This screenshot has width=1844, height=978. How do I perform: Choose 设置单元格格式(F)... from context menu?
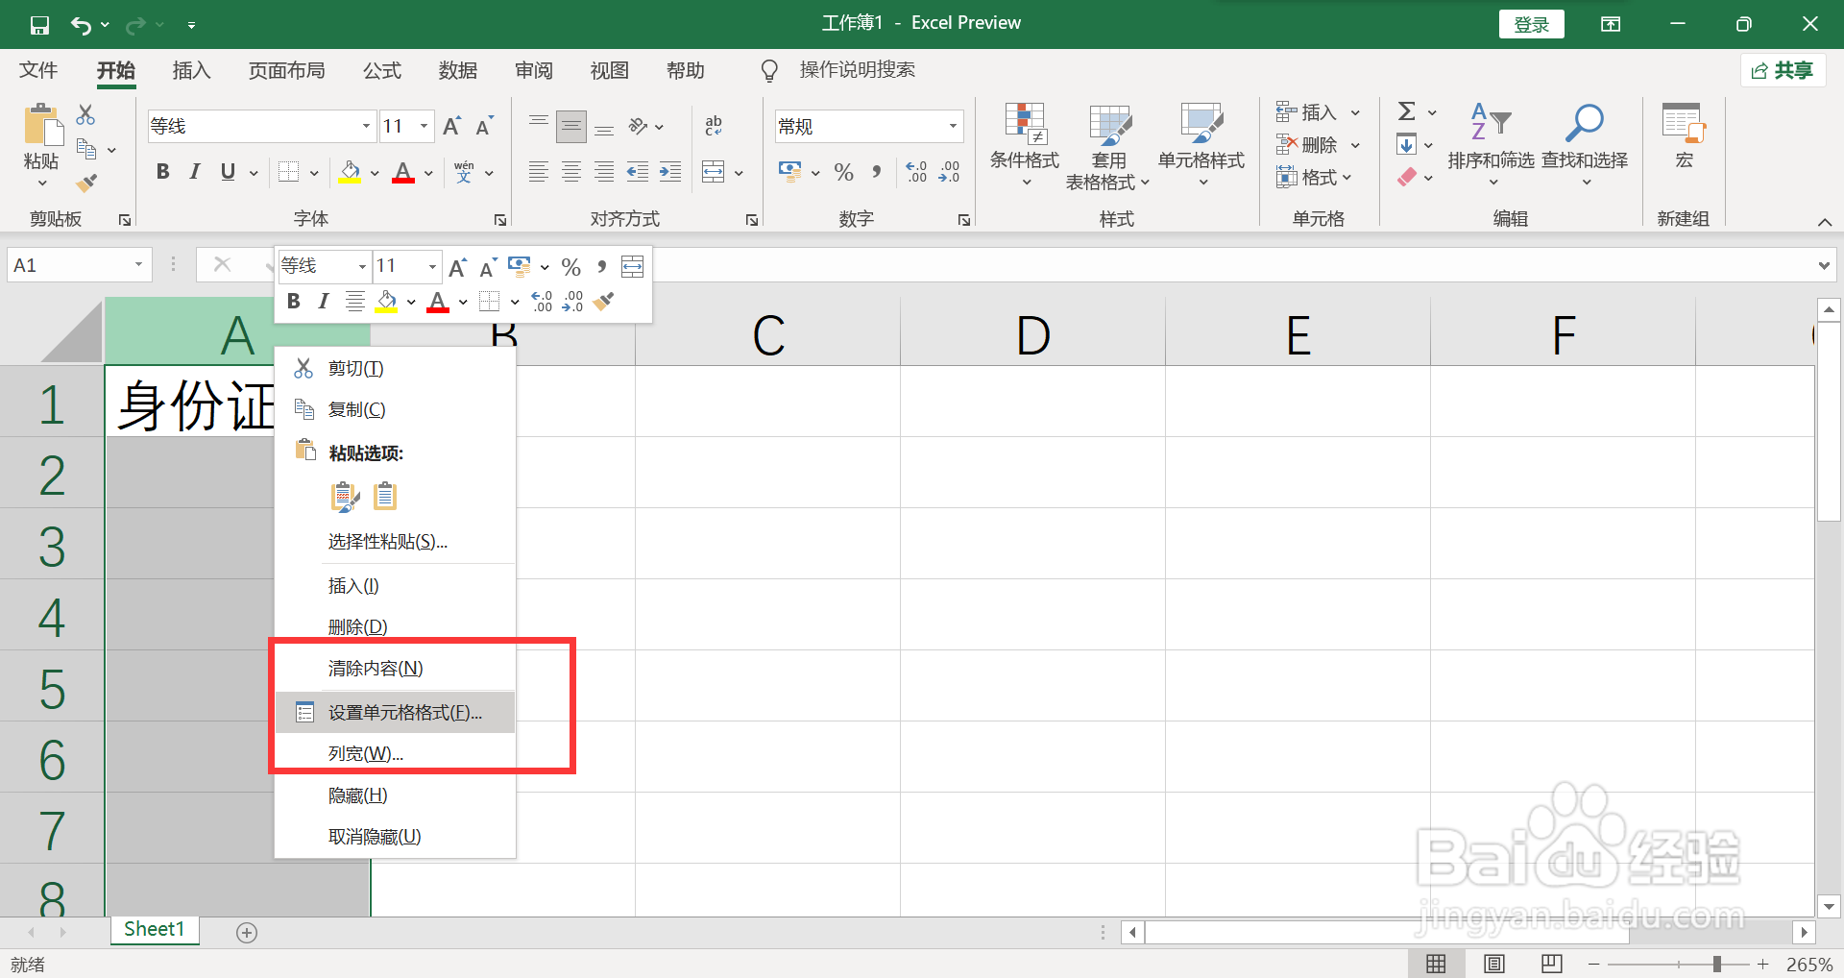396,712
